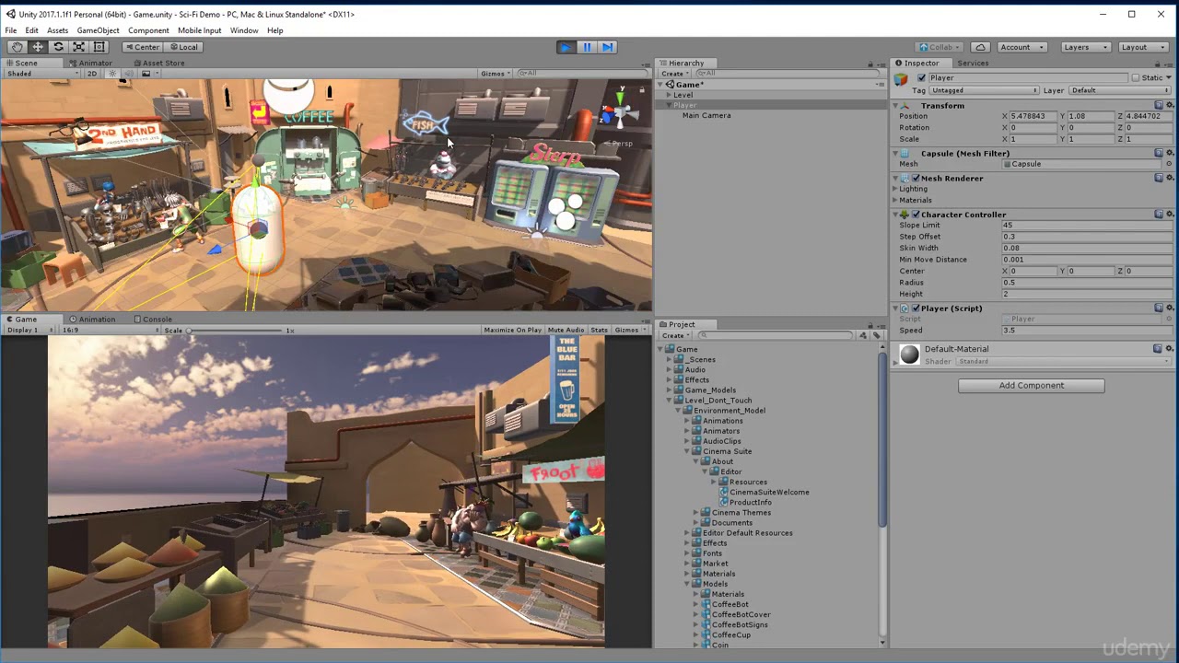
Task: Open Character Controller help icon
Action: click(1159, 215)
